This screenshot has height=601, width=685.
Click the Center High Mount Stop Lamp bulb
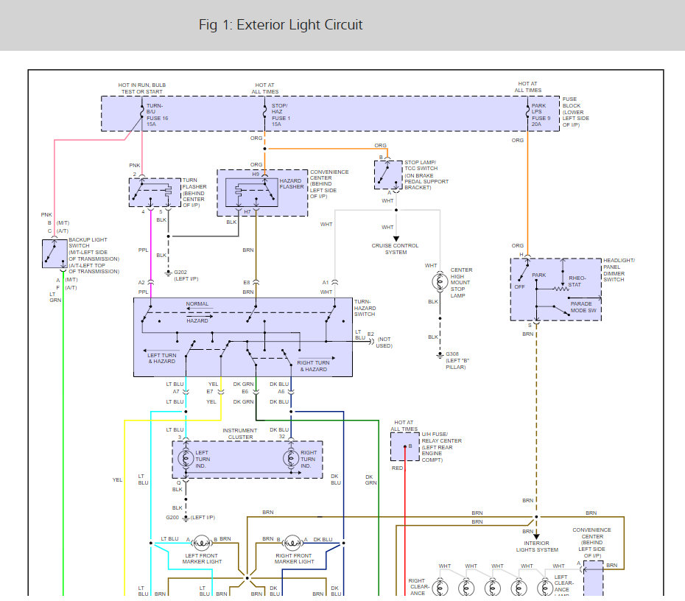coord(440,281)
